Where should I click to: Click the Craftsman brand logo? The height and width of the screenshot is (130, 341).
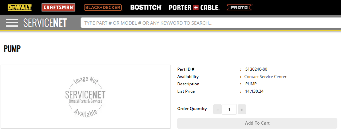[x=58, y=7]
